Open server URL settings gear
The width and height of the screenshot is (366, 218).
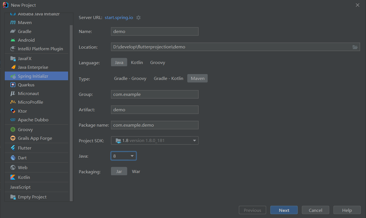click(x=138, y=17)
